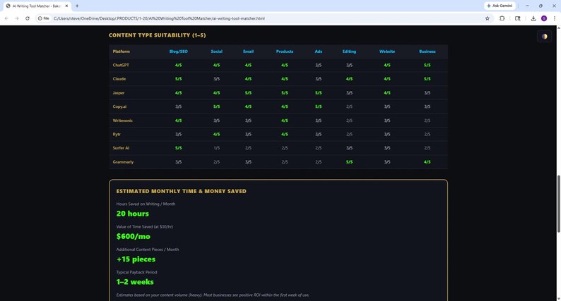Click the +15 pieces value
The width and height of the screenshot is (561, 301).
point(136,259)
